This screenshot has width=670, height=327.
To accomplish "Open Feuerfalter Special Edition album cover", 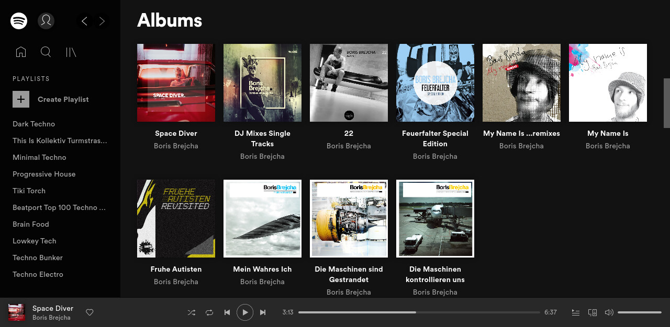I will [435, 83].
